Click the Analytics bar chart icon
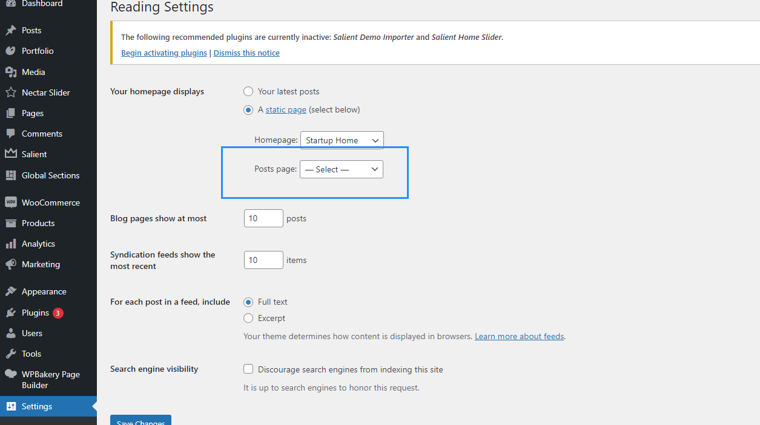This screenshot has width=760, height=425. [x=10, y=244]
